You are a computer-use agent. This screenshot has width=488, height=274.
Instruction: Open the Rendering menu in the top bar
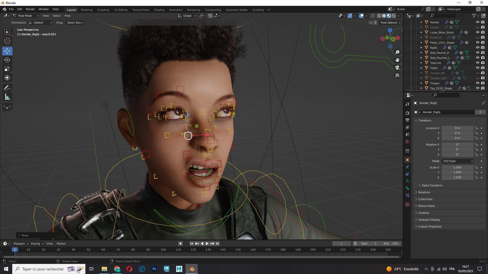194,10
